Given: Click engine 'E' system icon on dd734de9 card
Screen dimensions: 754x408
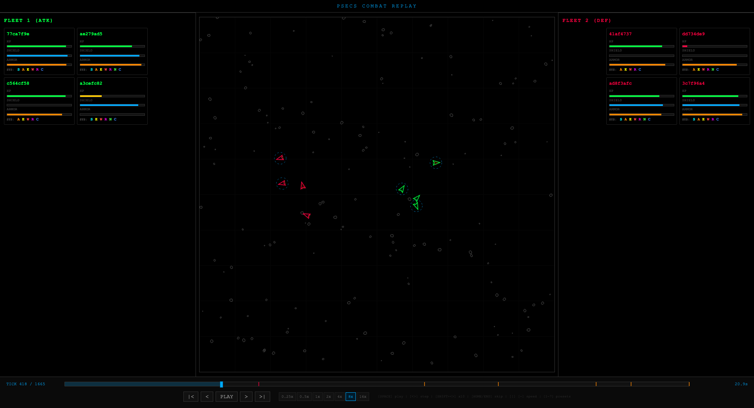Looking at the screenshot, I should (x=699, y=69).
